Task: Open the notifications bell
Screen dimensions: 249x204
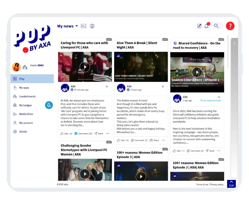Action: click(x=207, y=26)
